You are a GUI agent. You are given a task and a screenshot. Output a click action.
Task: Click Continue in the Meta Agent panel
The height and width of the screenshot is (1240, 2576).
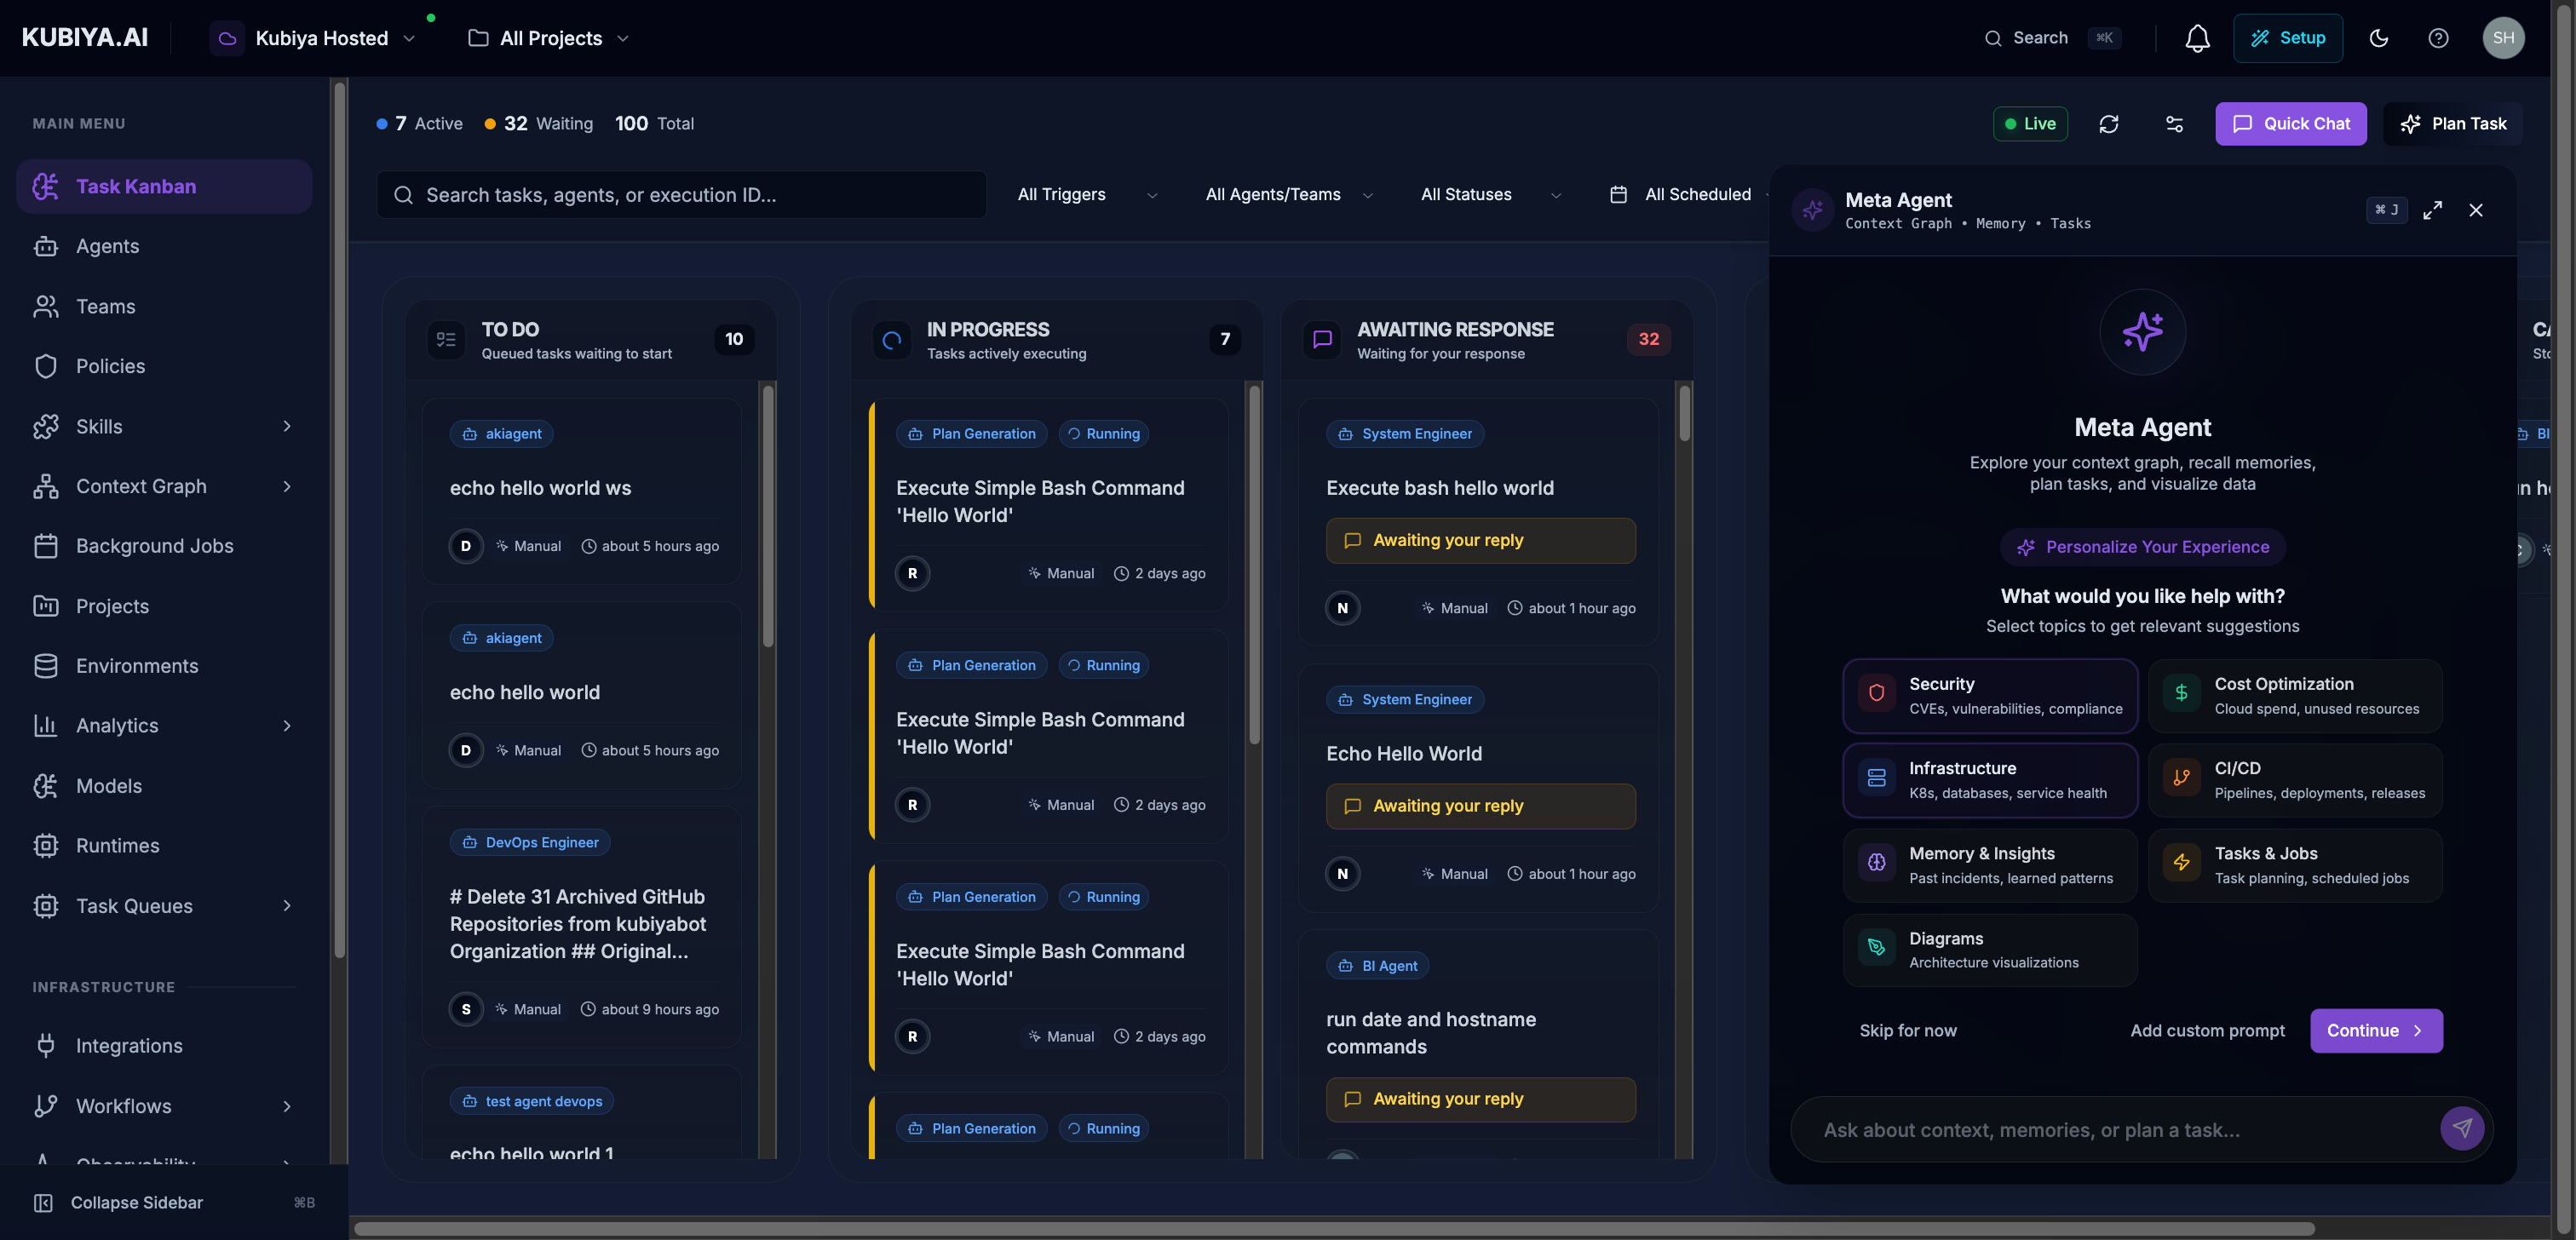[x=2376, y=1030]
